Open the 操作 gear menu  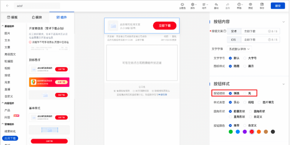tap(193, 6)
